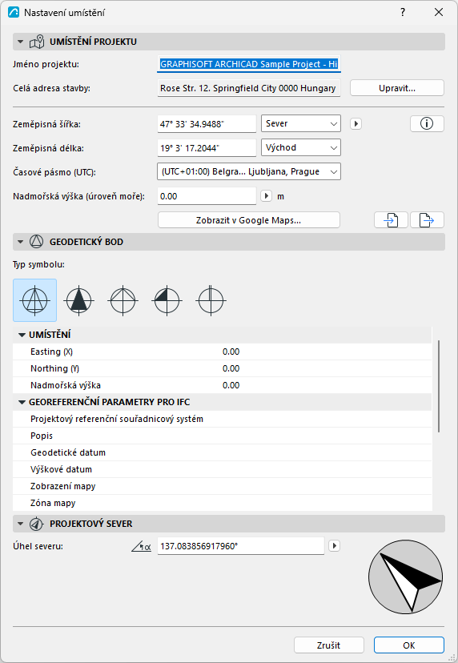Open the location info button

point(427,123)
